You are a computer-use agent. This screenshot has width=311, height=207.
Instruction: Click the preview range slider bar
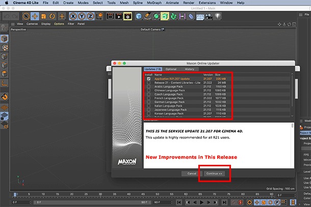tap(92, 202)
